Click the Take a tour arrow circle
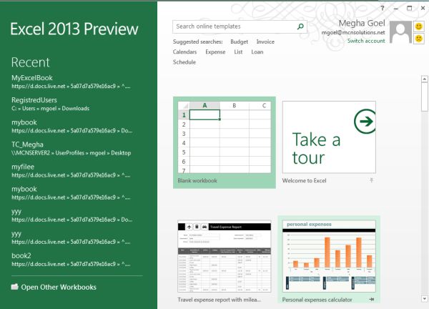This screenshot has width=429, height=309. click(365, 122)
